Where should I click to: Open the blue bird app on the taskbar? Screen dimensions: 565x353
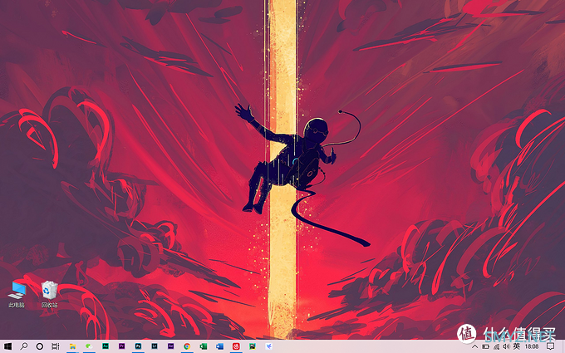[269, 346]
